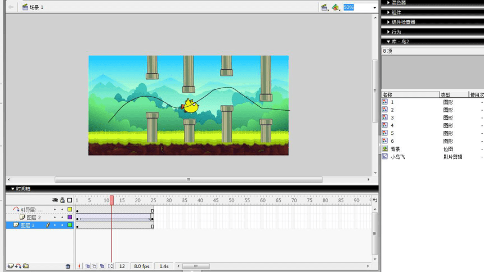Screen dimensions: 484x272
Task: Click the 50% zoom value field
Action: click(x=357, y=7)
